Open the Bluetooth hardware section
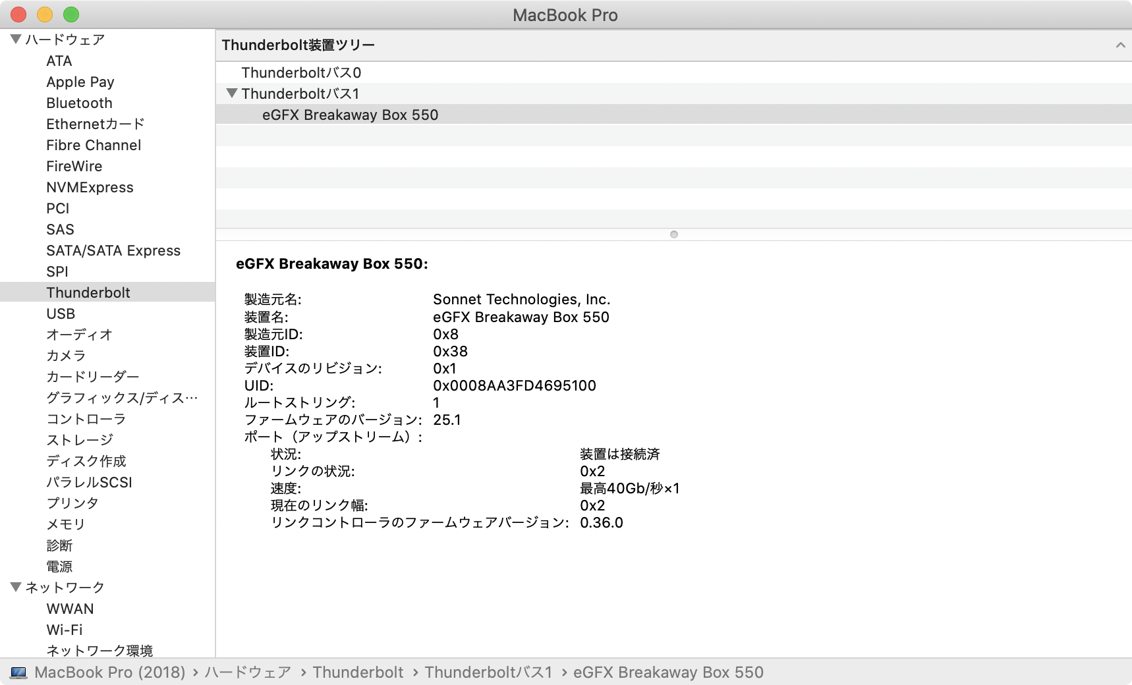The height and width of the screenshot is (685, 1132). [78, 103]
